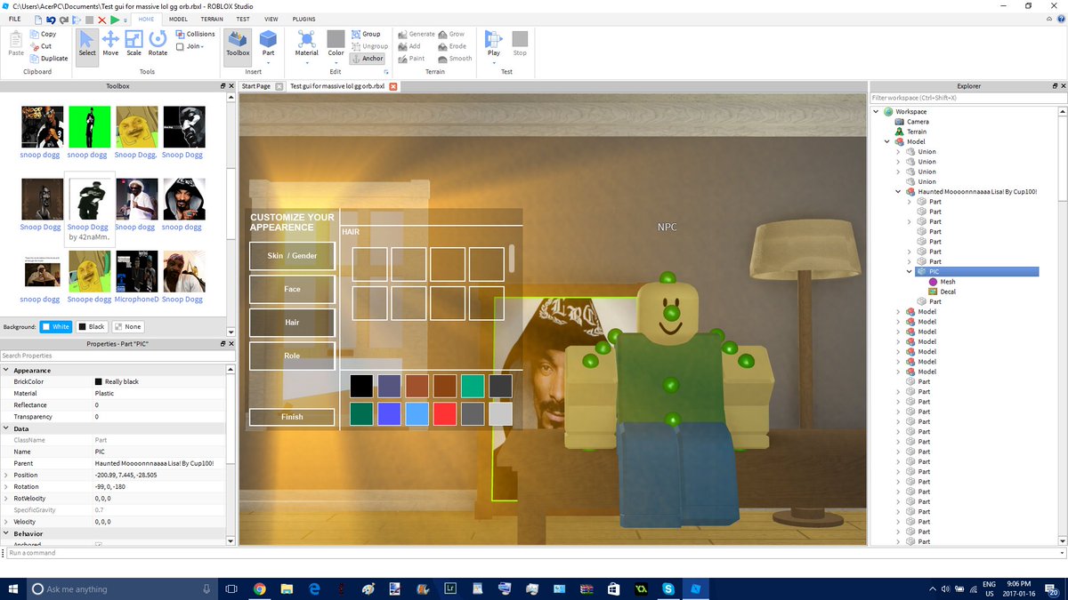Collapse the PIC tree item

pos(910,271)
